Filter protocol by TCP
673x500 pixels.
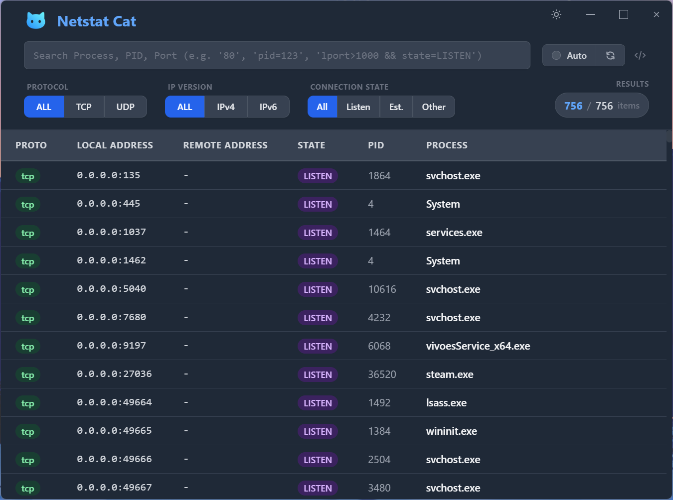coord(84,107)
